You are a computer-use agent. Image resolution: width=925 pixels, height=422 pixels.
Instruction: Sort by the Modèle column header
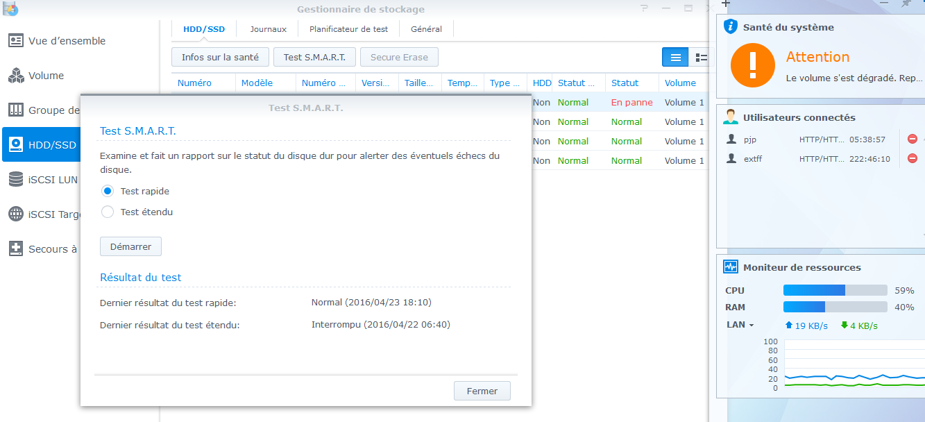[257, 83]
